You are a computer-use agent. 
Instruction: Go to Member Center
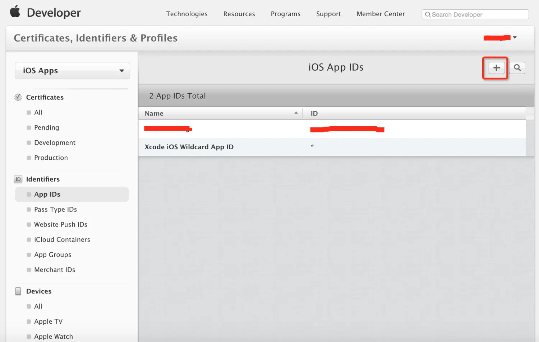[381, 14]
